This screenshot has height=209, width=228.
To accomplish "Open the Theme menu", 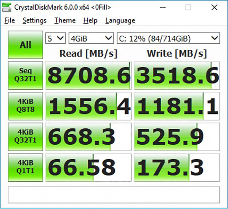I will coord(65,20).
